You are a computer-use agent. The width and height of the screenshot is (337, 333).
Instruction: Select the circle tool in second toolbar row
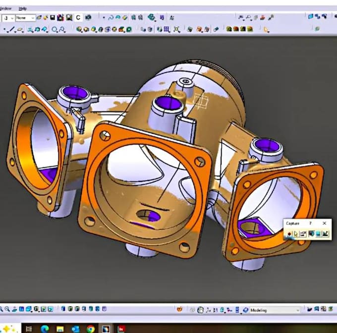[55, 29]
